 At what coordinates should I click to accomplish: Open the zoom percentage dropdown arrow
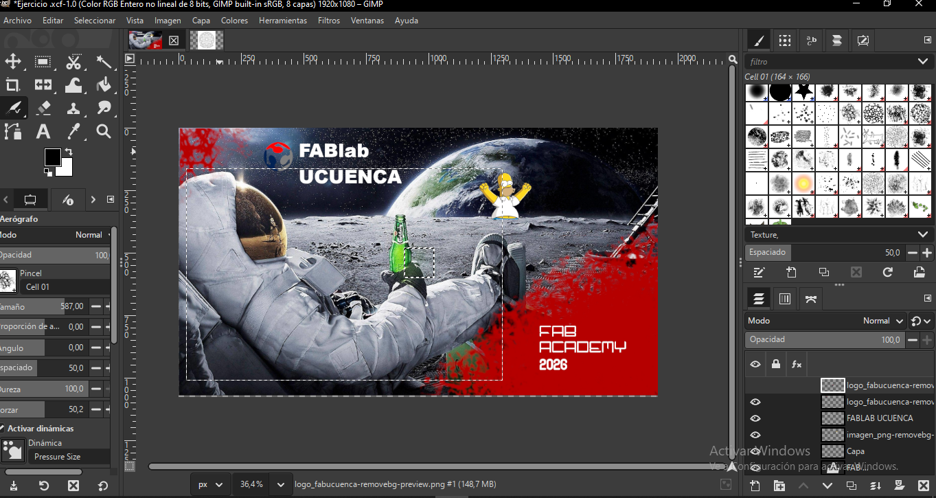click(280, 484)
